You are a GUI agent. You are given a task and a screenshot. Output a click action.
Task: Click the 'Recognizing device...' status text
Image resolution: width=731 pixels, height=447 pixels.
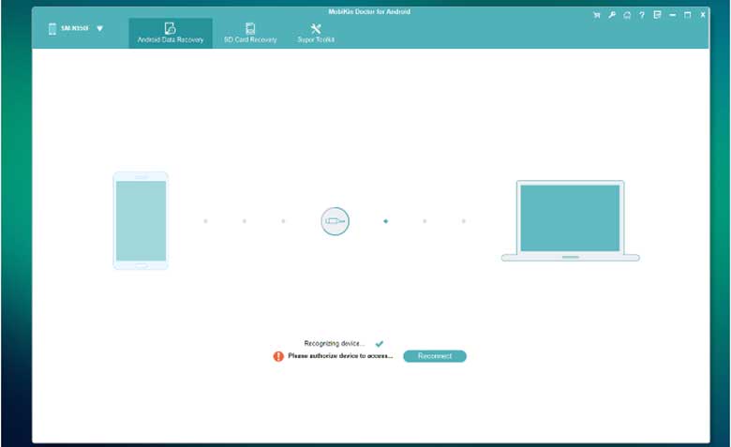click(x=335, y=344)
